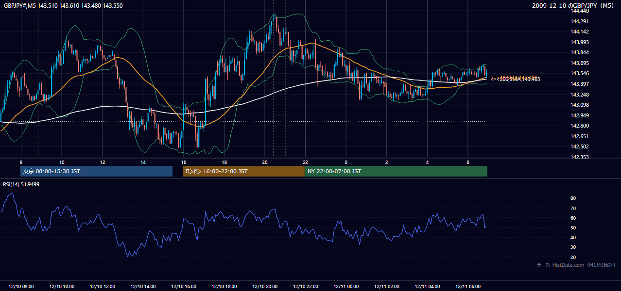Click price axis label 144.440
Screen dimensions: 621x291
pyautogui.click(x=580, y=11)
